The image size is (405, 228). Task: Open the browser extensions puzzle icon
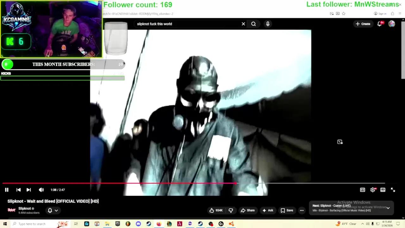393,14
